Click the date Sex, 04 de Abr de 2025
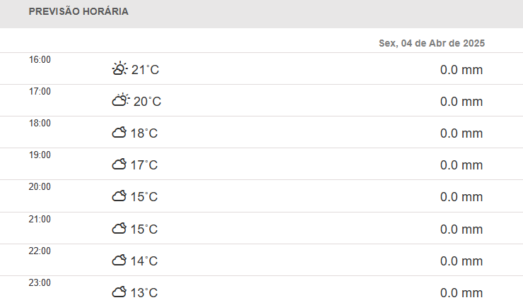The width and height of the screenshot is (523, 305). point(432,43)
